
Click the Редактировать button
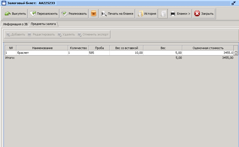pyautogui.click(x=41, y=35)
